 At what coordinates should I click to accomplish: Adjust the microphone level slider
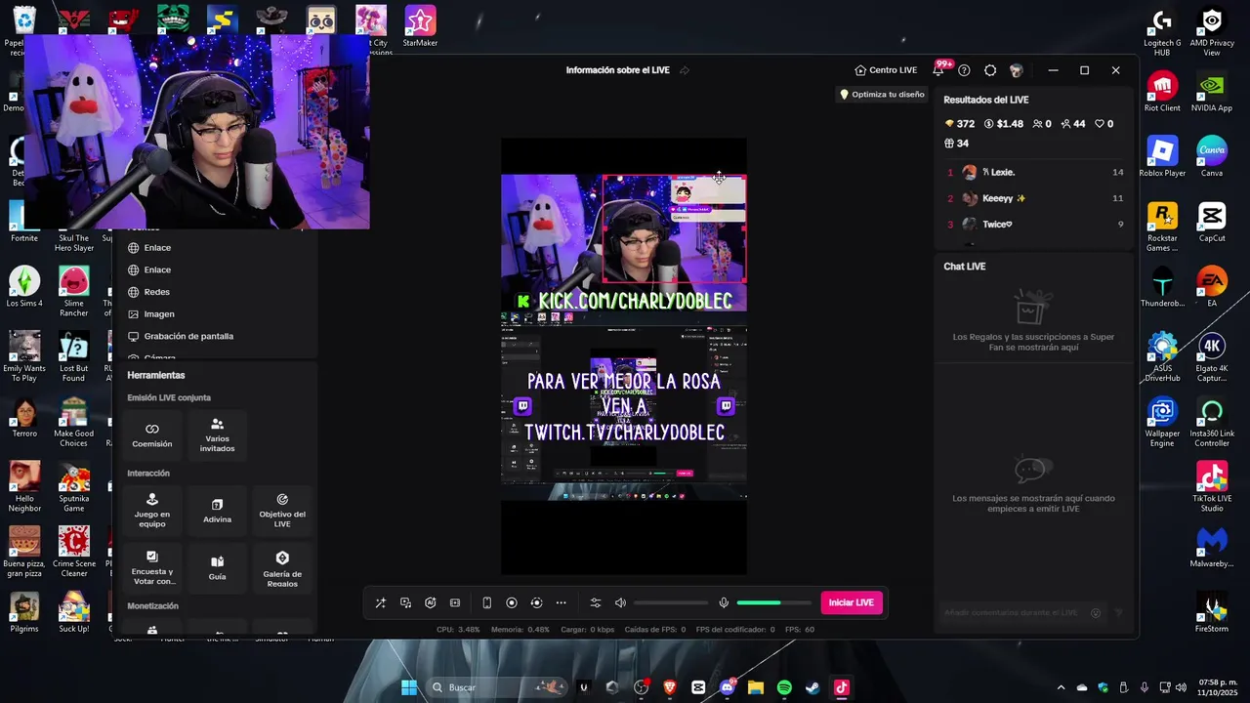[774, 602]
